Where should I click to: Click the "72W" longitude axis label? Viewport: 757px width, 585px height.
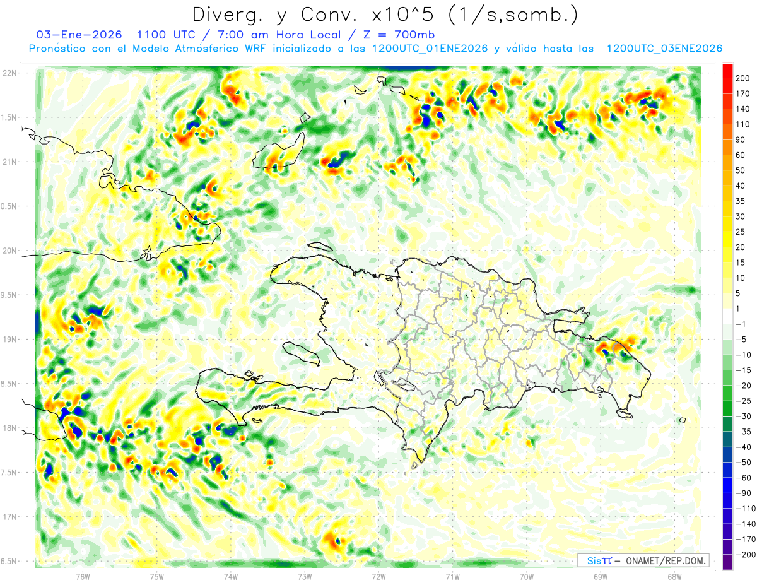(378, 576)
